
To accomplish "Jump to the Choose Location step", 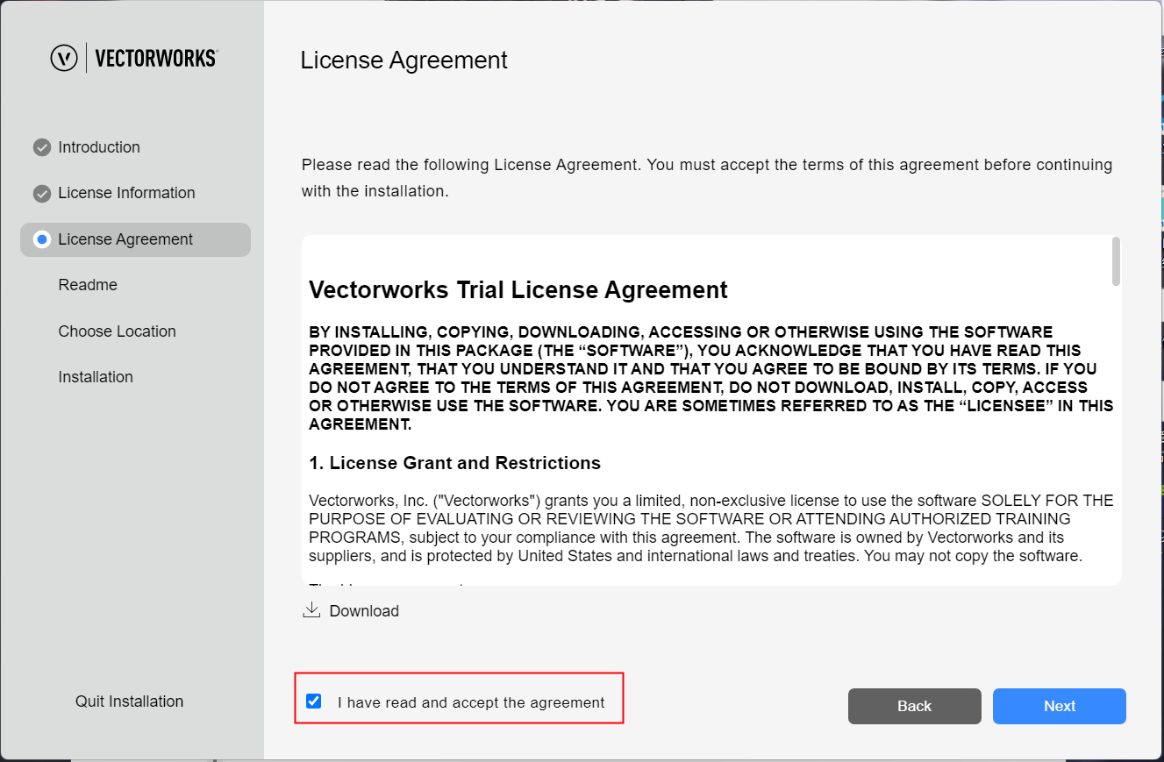I will coord(117,331).
